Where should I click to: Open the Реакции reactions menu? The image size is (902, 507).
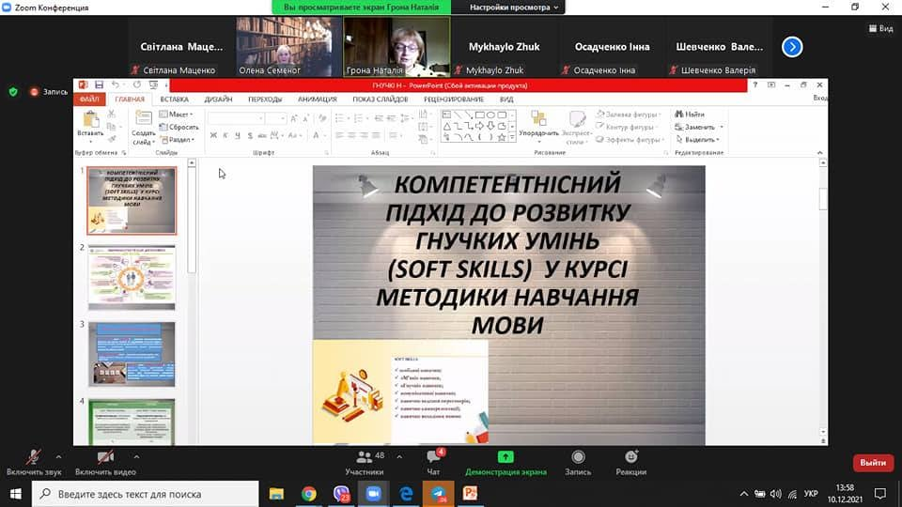click(631, 461)
